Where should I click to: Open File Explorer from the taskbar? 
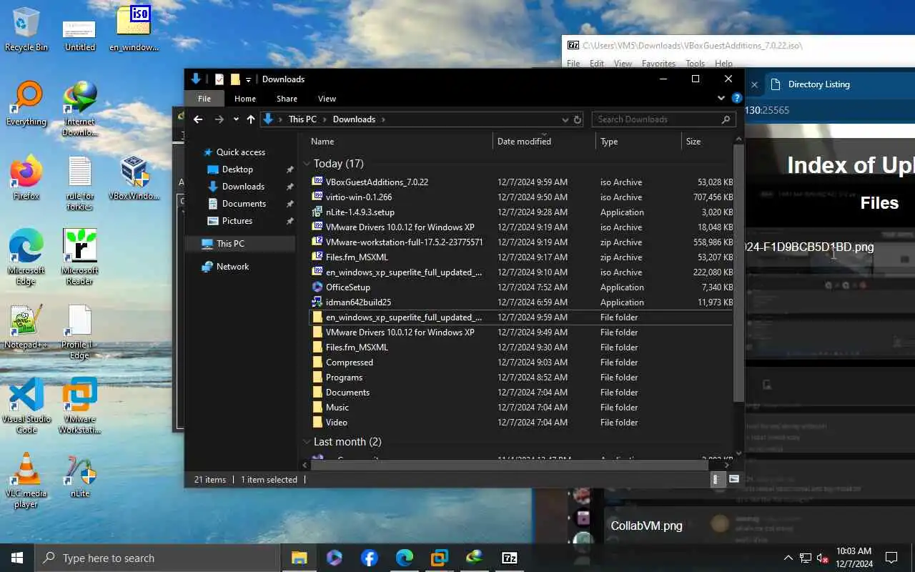point(299,558)
